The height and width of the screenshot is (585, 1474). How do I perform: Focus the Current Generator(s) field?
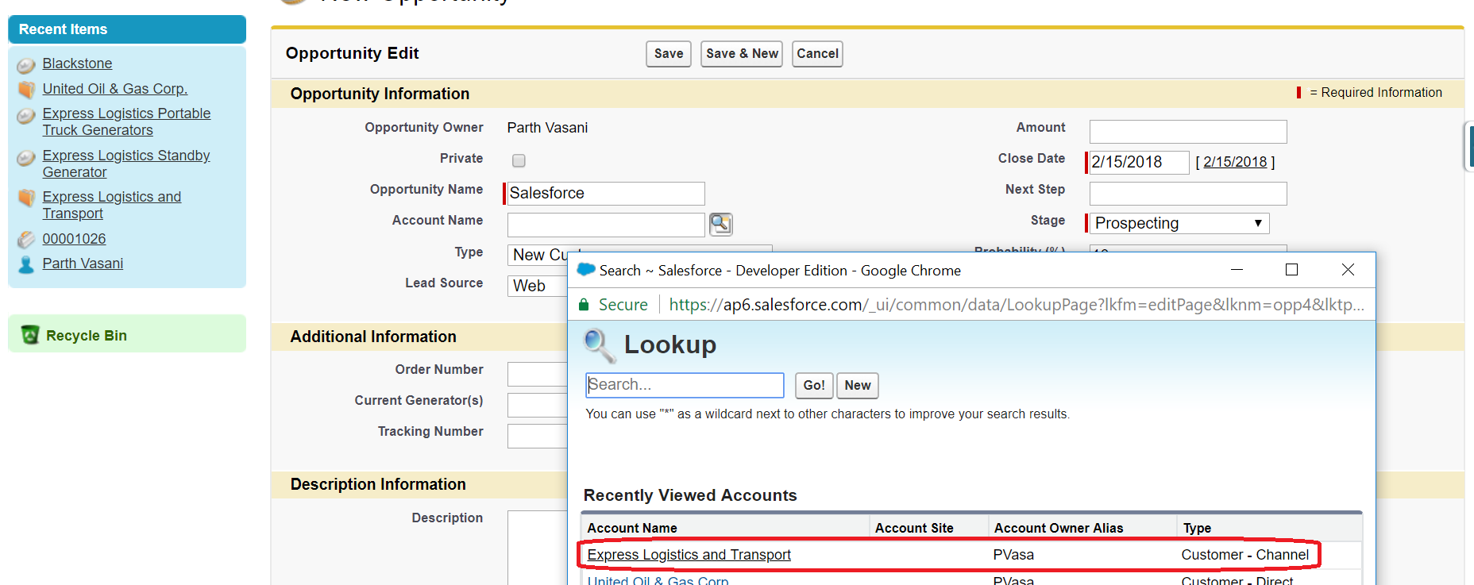(x=538, y=405)
